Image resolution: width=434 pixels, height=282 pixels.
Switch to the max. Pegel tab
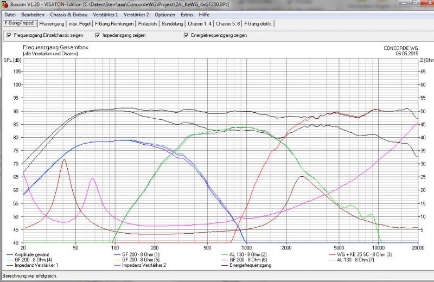pyautogui.click(x=79, y=24)
